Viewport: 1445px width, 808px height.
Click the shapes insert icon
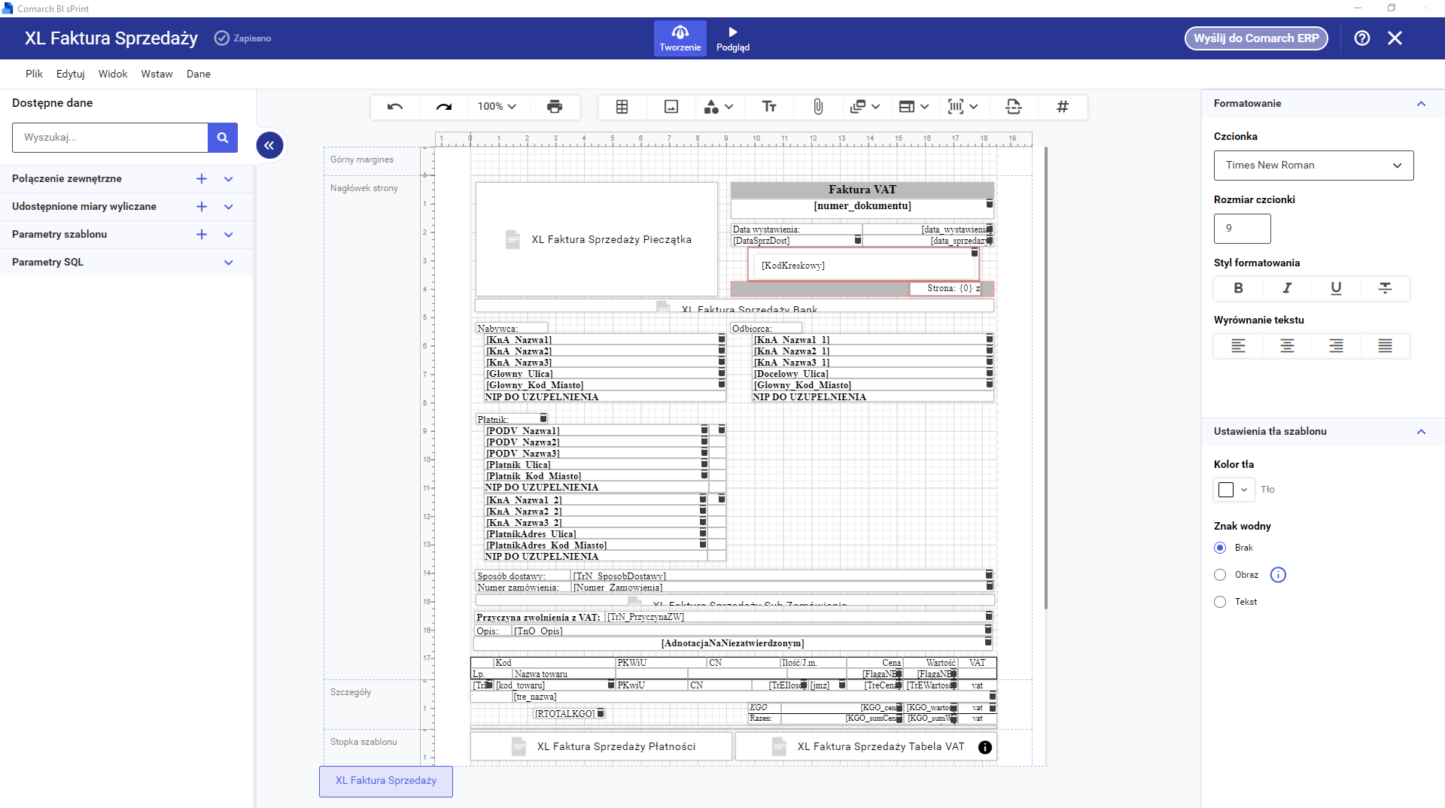[x=711, y=107]
